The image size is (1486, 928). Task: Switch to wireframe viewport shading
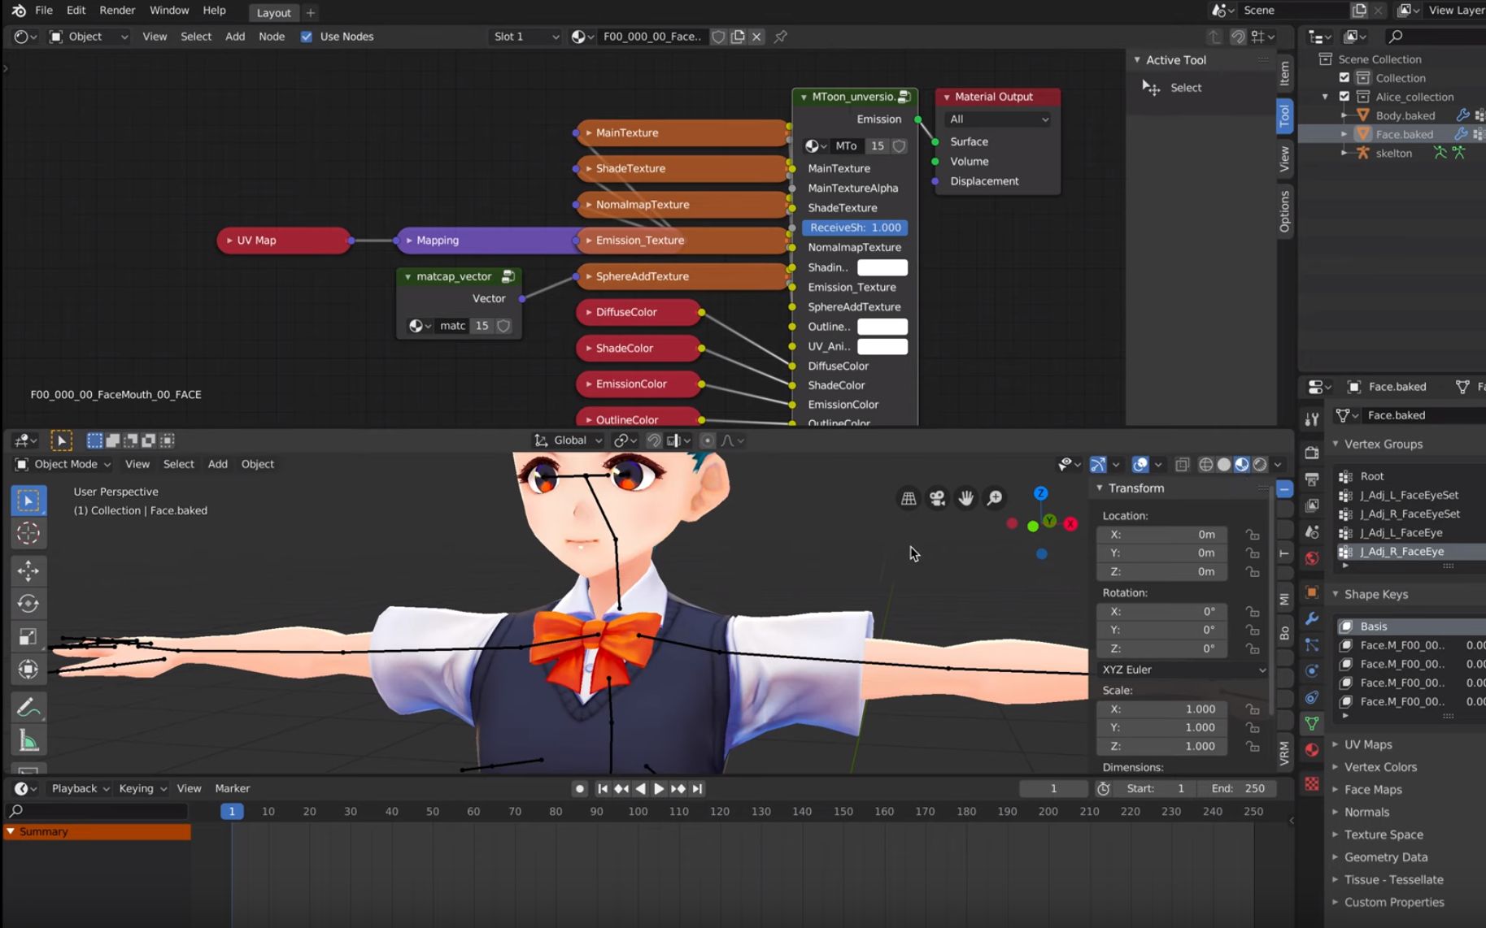point(1206,464)
